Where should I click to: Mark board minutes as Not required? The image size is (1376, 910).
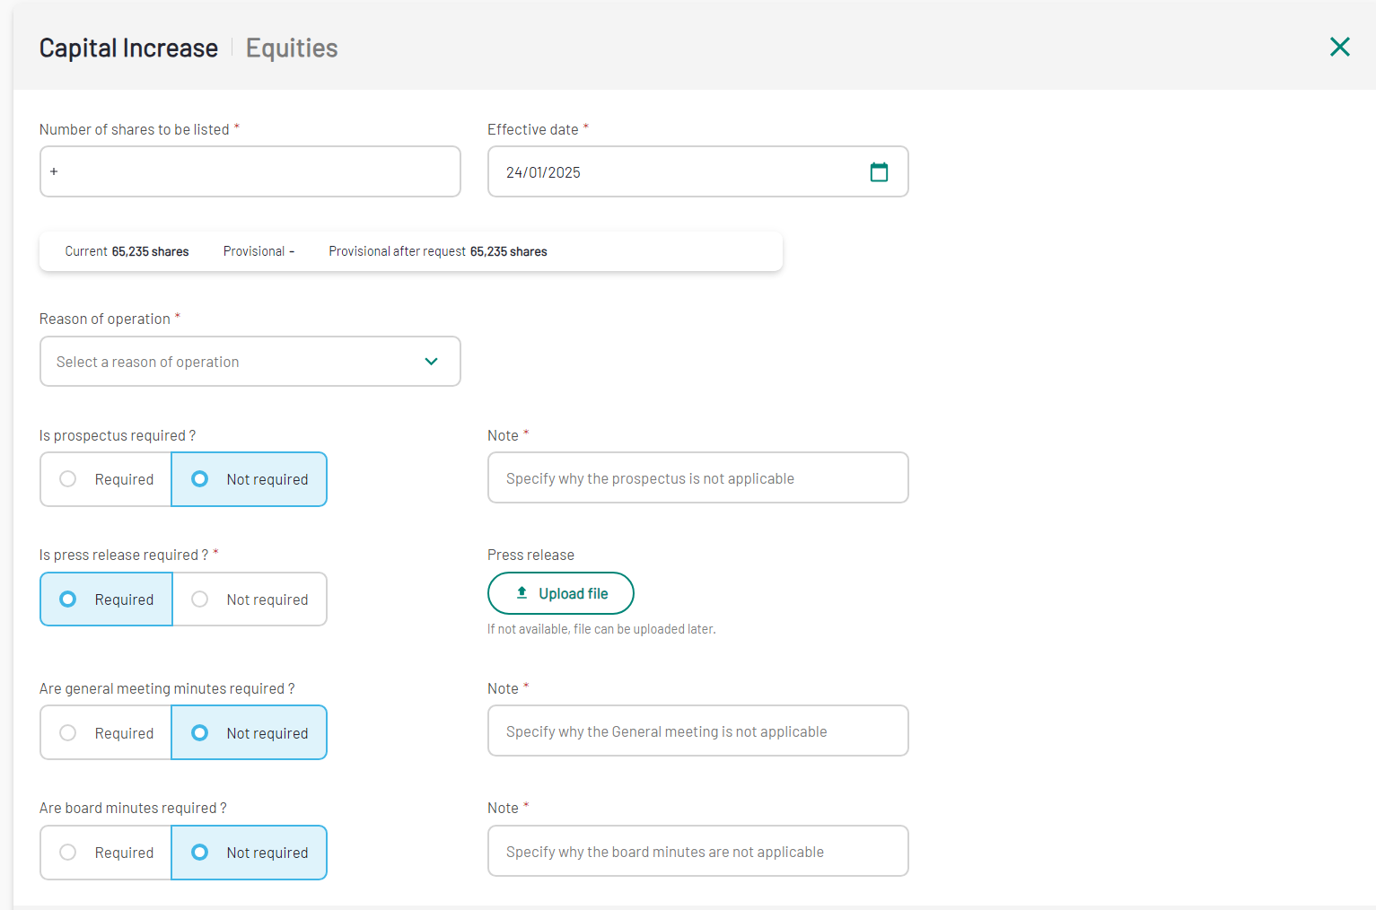tap(249, 853)
